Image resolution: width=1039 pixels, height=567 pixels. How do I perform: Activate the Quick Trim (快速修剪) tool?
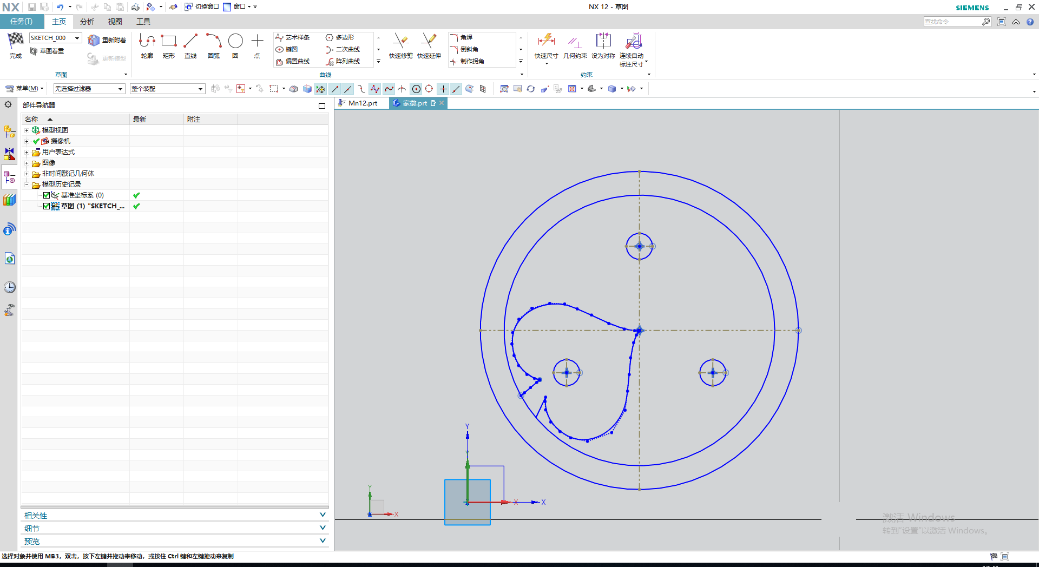click(401, 45)
